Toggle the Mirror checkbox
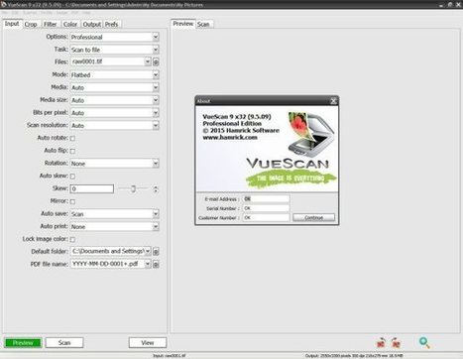Image resolution: width=463 pixels, height=359 pixels. pos(72,201)
